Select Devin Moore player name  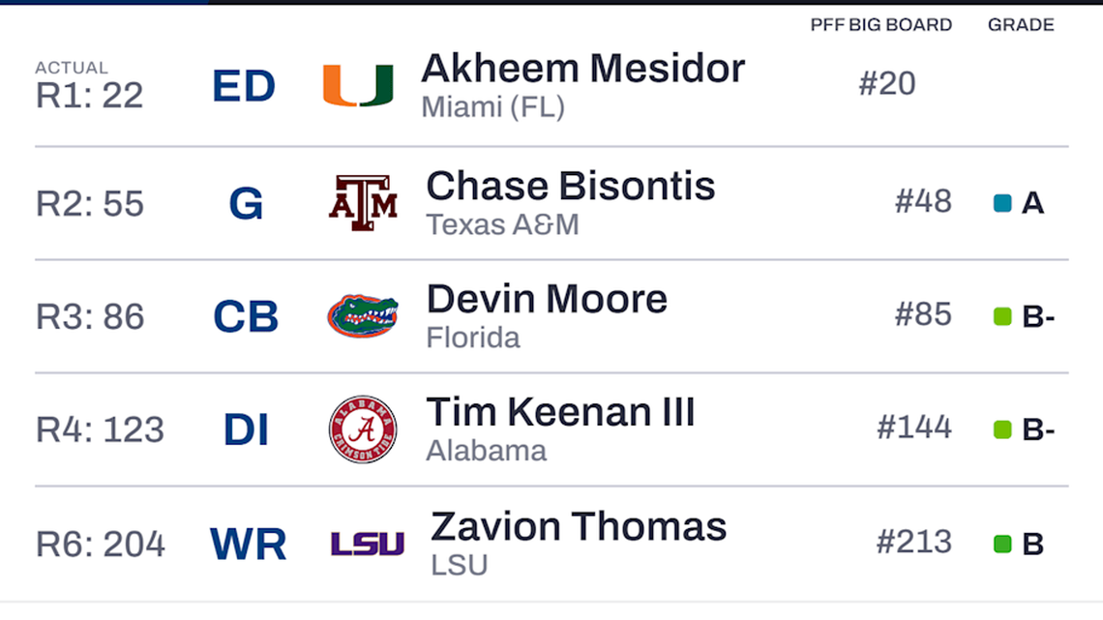click(x=547, y=299)
